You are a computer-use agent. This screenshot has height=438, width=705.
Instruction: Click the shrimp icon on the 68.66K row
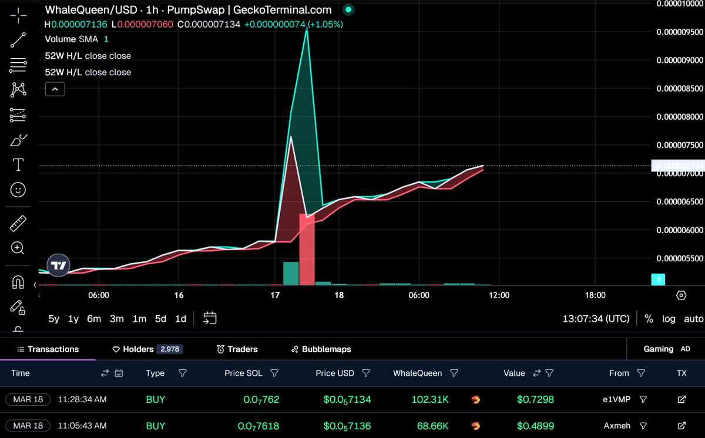coord(475,426)
